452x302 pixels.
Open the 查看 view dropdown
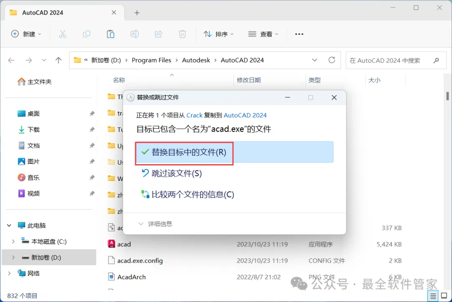[264, 34]
